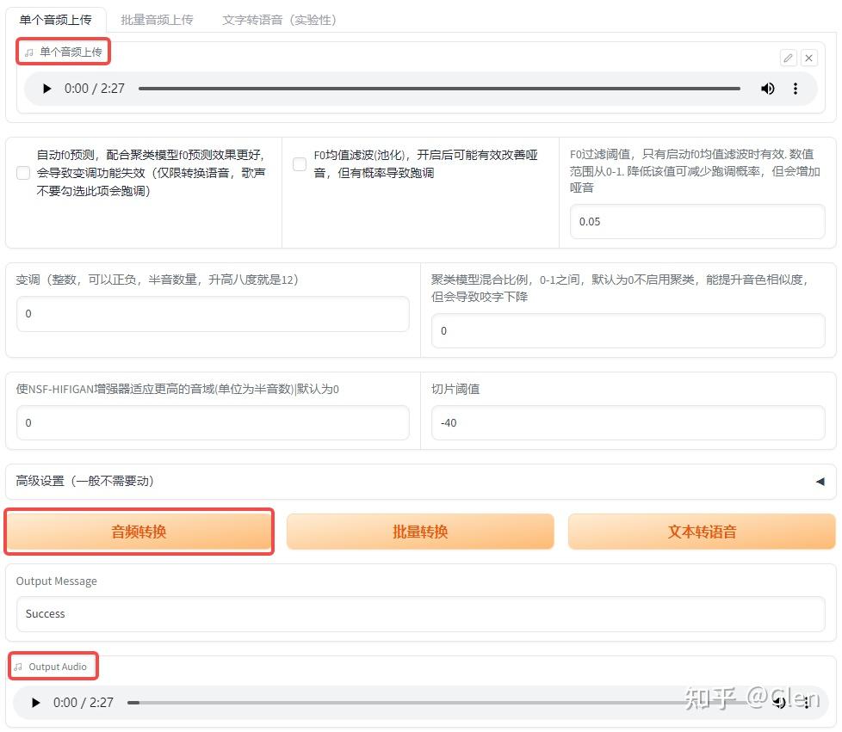Click the 切片阈值 input field showing -40
Screen dimensions: 842x732
(628, 423)
